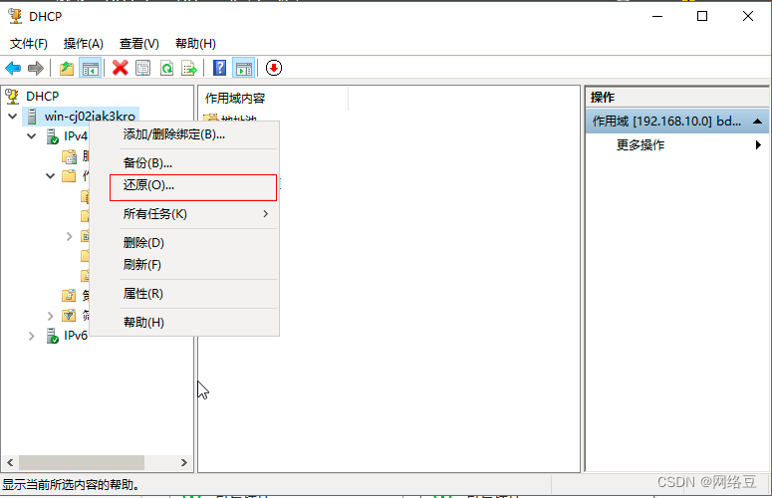
Task: Open 所有任务(K) submenu
Action: pos(184,214)
